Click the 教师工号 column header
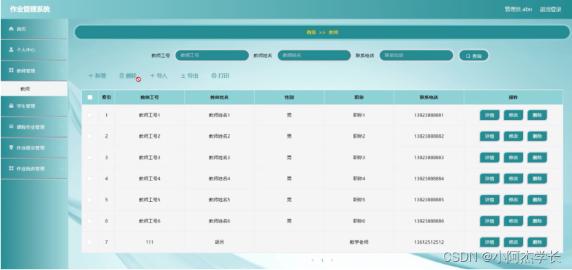The height and width of the screenshot is (270, 572). 150,97
